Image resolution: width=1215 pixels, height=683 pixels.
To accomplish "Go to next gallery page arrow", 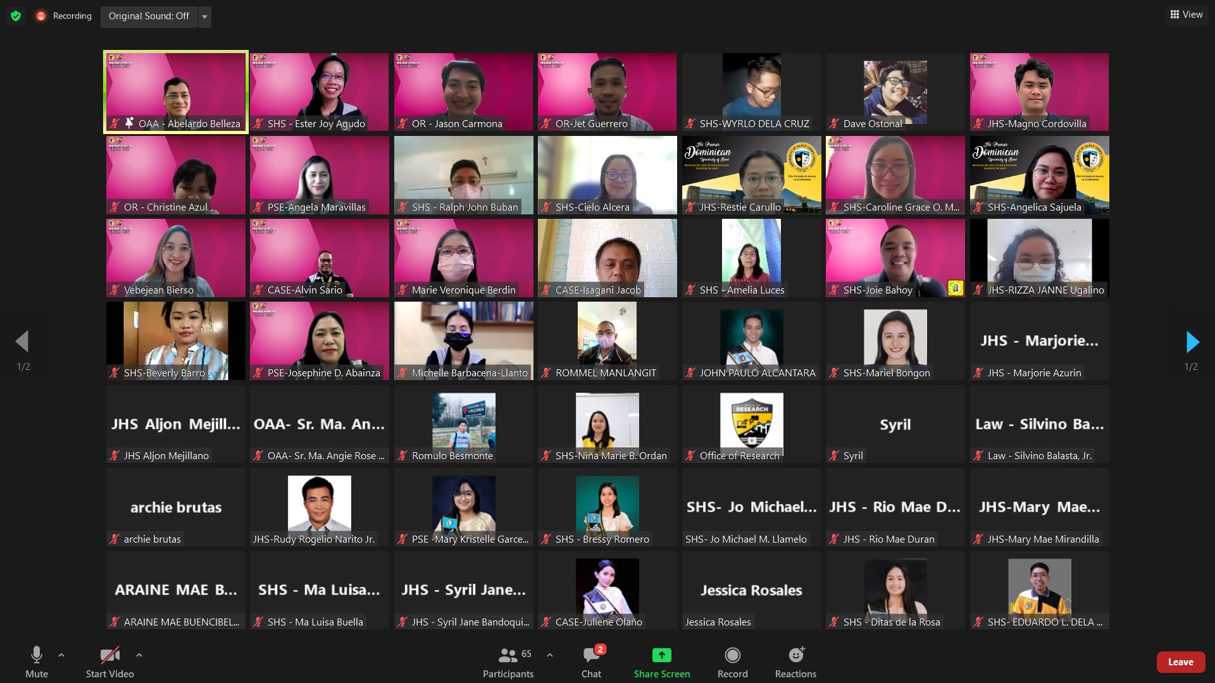I will coord(1192,342).
